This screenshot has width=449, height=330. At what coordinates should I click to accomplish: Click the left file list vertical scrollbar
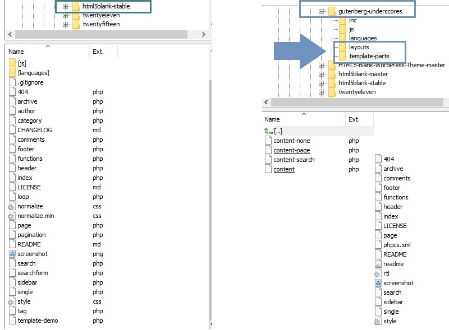point(210,200)
